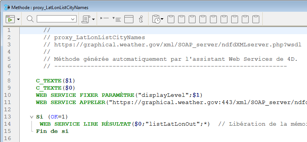Click the expand-all toolbar icon
Viewport: 307px width, 142px height.
117,19
